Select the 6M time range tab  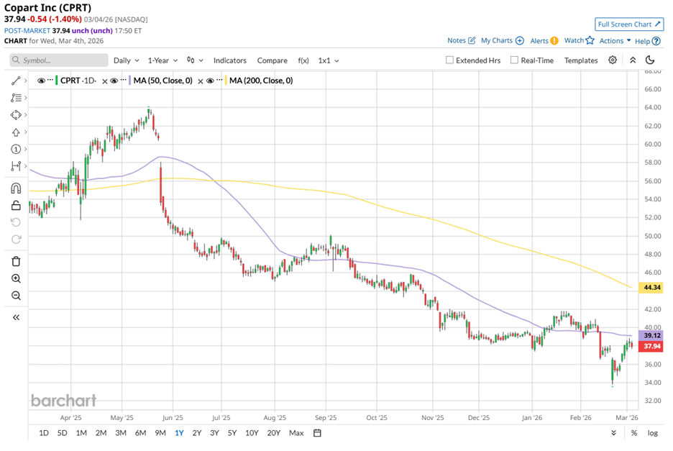140,433
